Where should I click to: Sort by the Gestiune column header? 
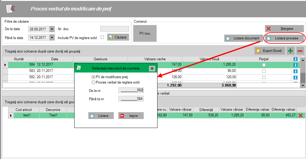pyautogui.click(x=100, y=59)
